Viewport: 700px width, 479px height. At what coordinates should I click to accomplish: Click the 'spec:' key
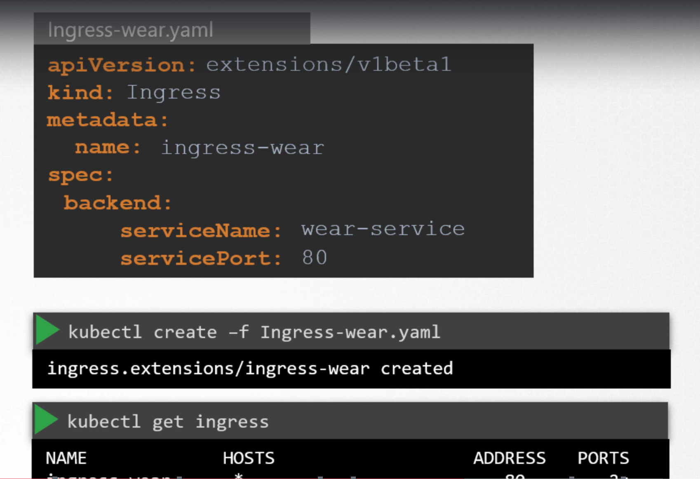(80, 176)
